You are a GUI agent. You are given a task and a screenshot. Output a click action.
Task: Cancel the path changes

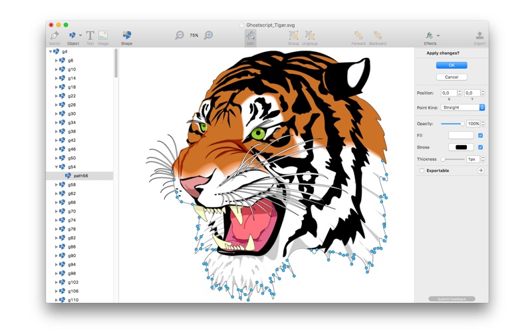click(452, 77)
